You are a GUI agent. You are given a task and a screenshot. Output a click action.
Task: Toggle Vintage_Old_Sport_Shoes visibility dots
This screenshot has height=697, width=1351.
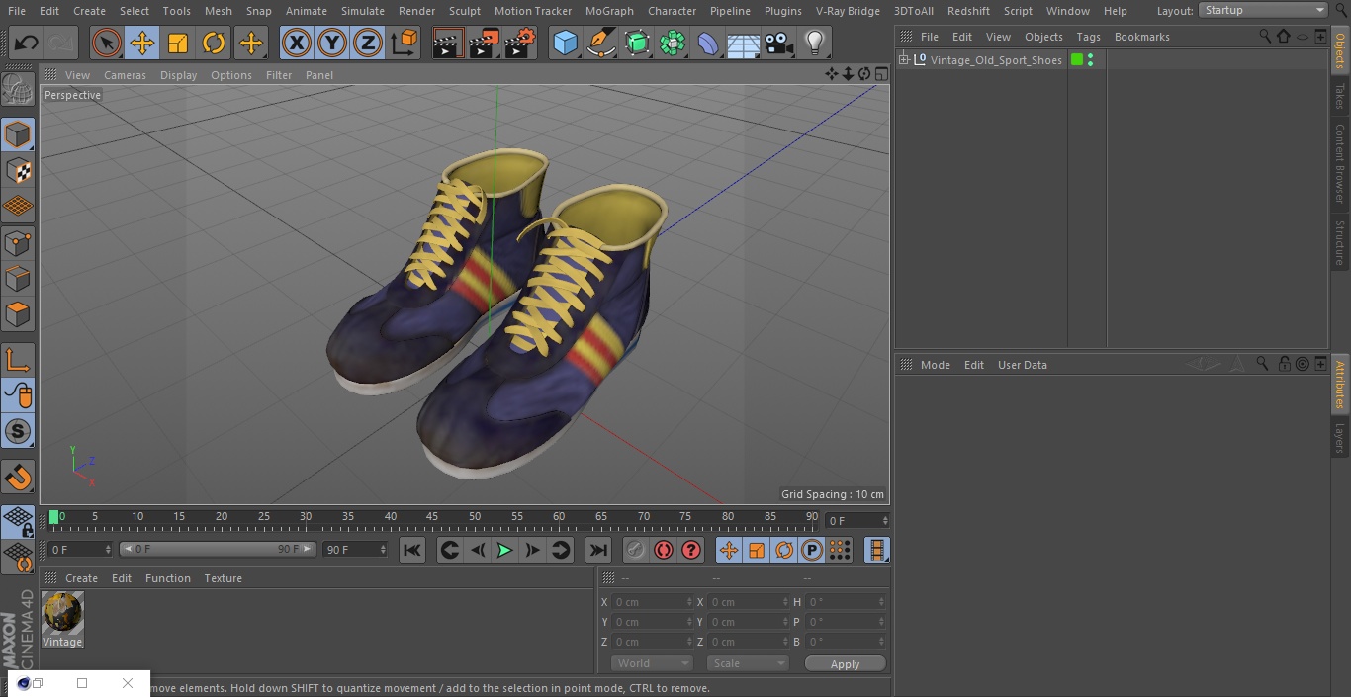[1090, 60]
